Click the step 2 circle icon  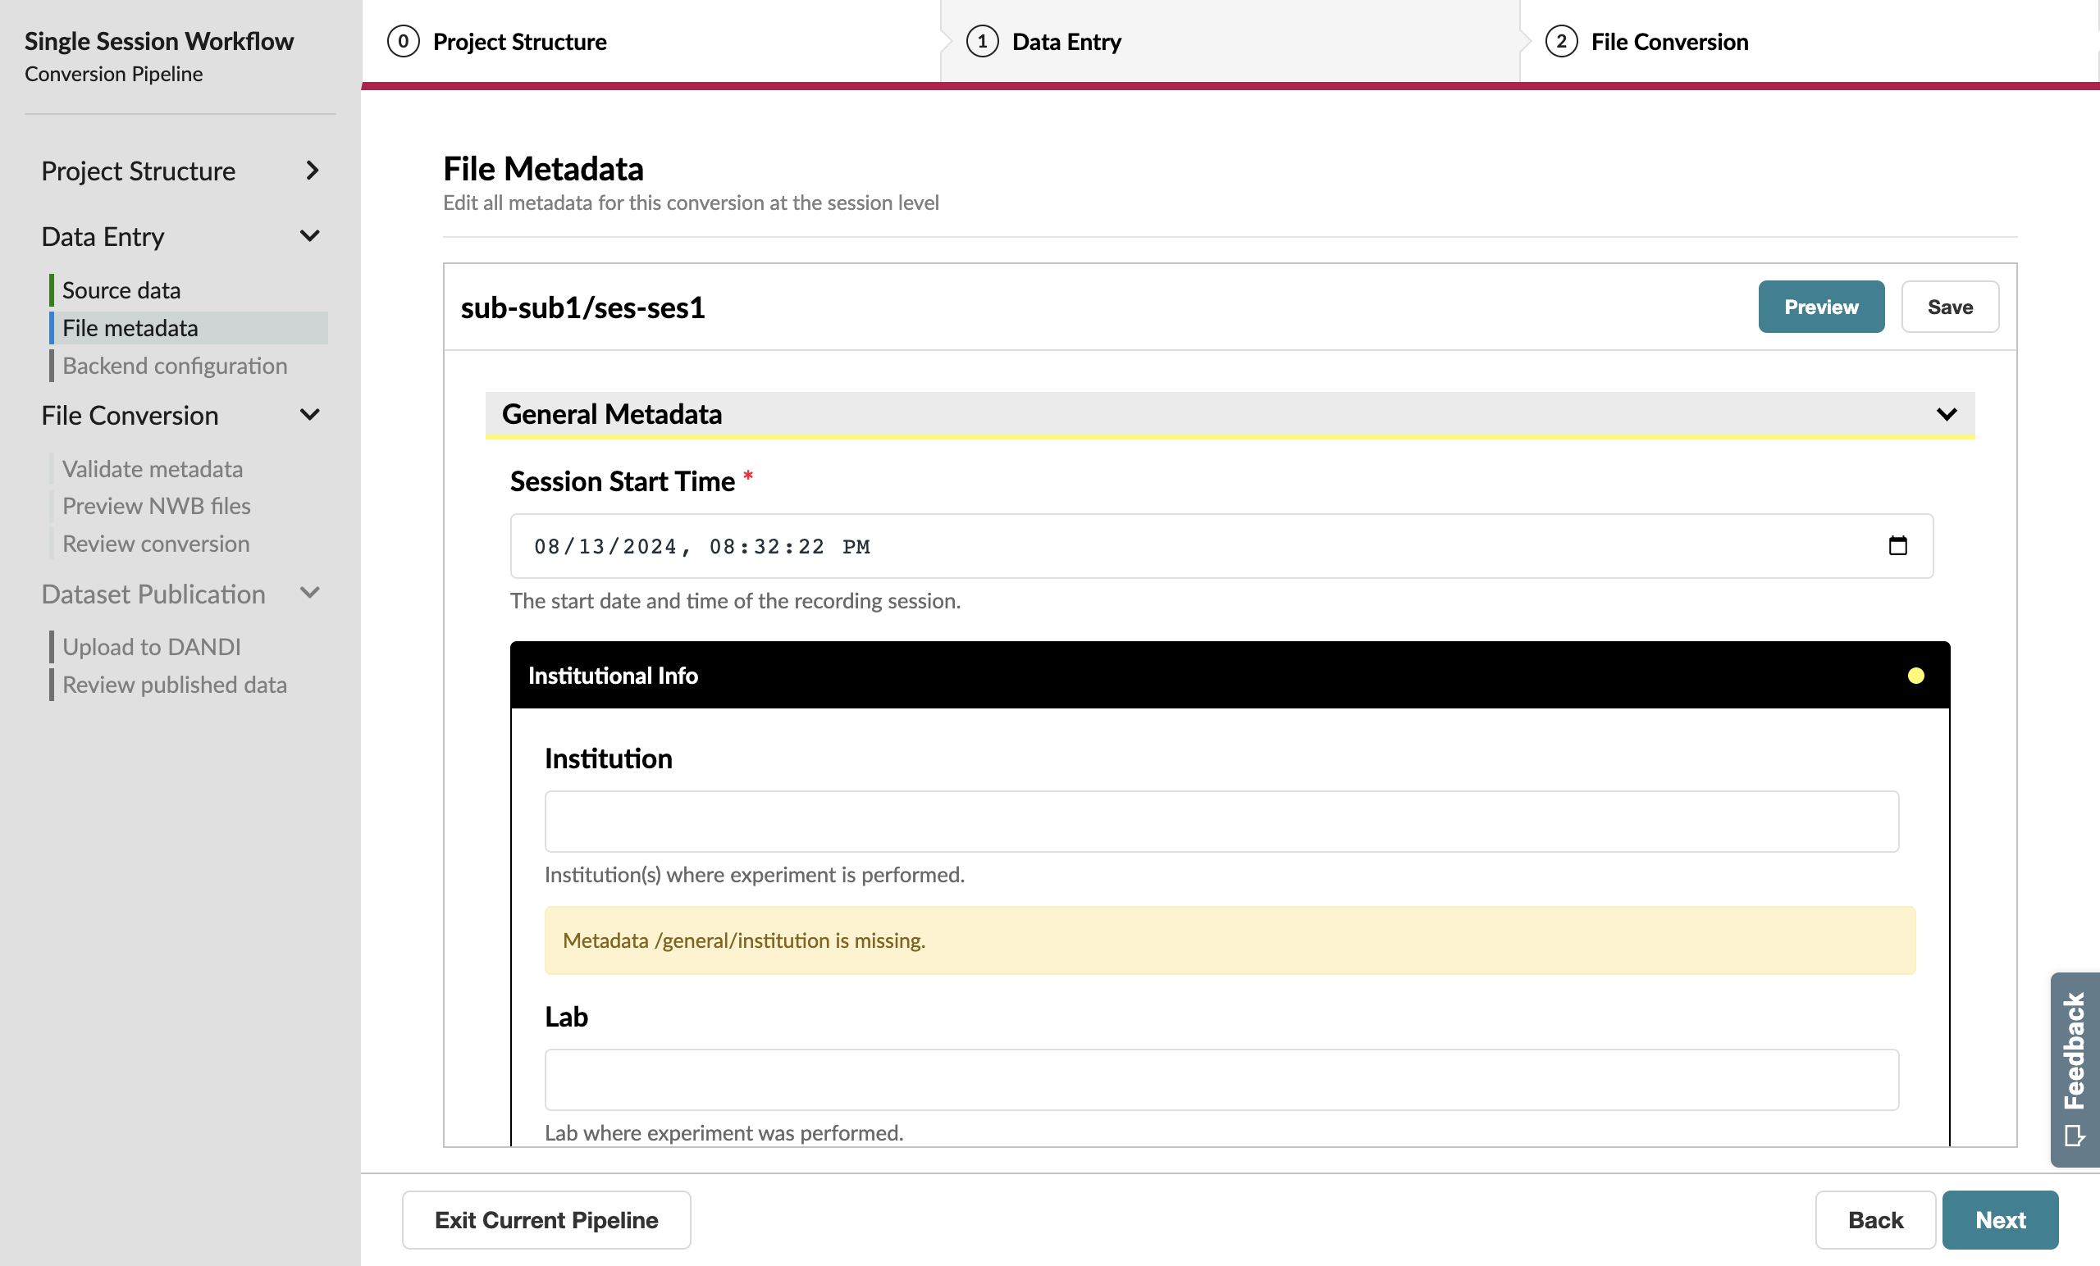point(1560,41)
